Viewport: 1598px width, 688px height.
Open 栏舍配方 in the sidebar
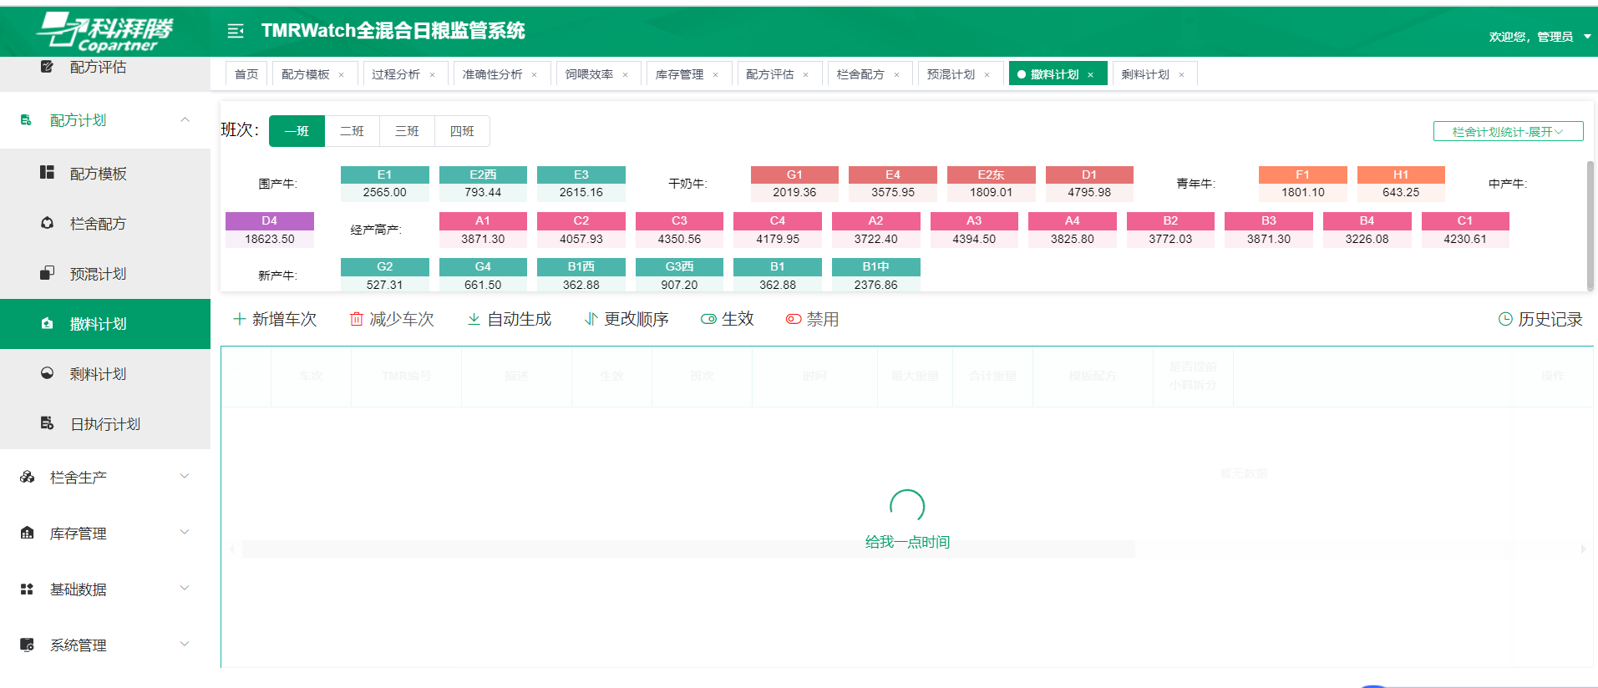(x=98, y=224)
